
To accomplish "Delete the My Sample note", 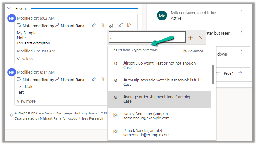I will 102,26.
